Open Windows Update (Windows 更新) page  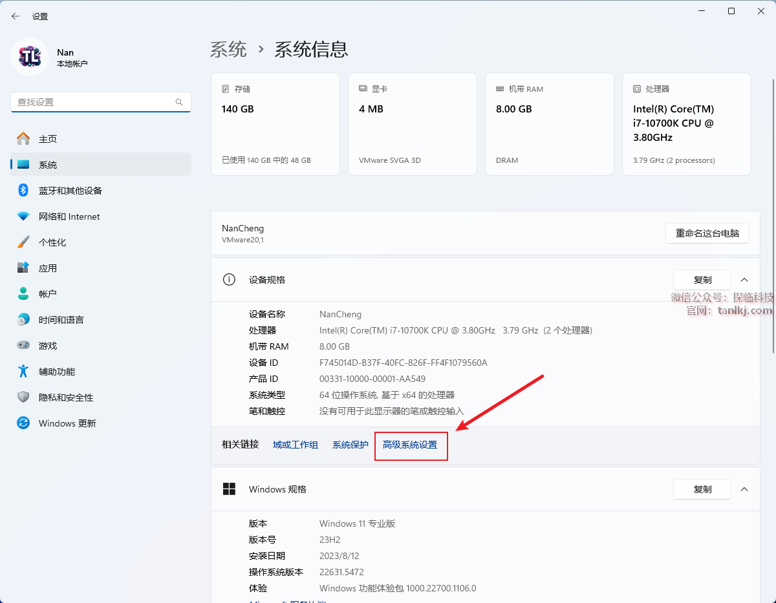[67, 423]
